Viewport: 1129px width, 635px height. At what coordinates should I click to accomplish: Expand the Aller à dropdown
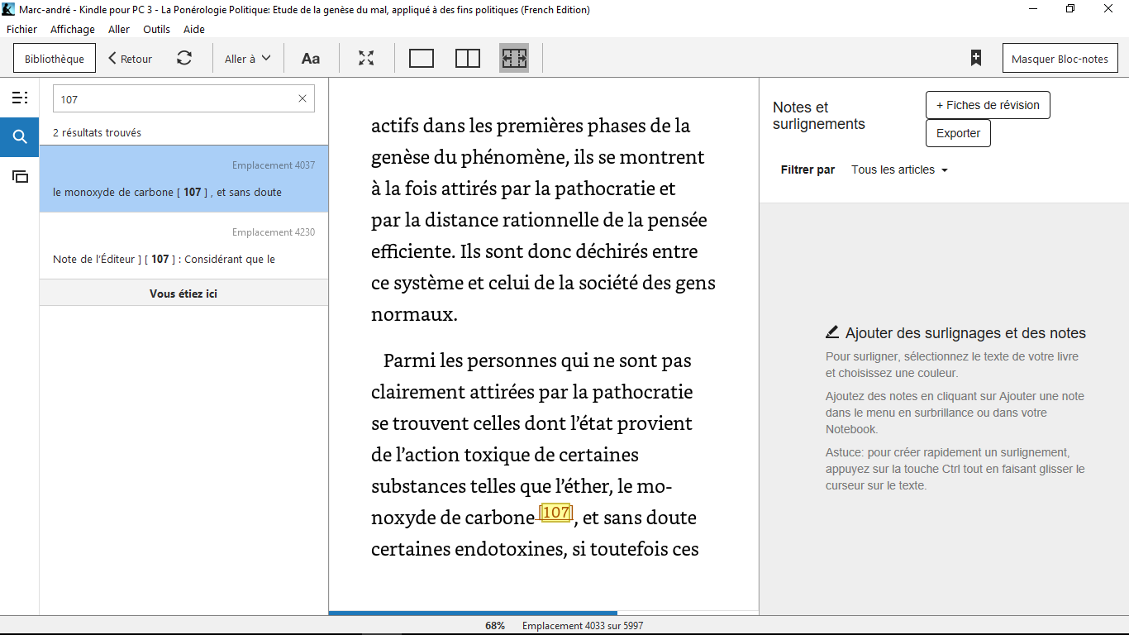[x=247, y=59]
